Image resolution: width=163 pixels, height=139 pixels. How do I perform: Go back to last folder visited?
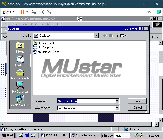pyautogui.click(x=105, y=36)
